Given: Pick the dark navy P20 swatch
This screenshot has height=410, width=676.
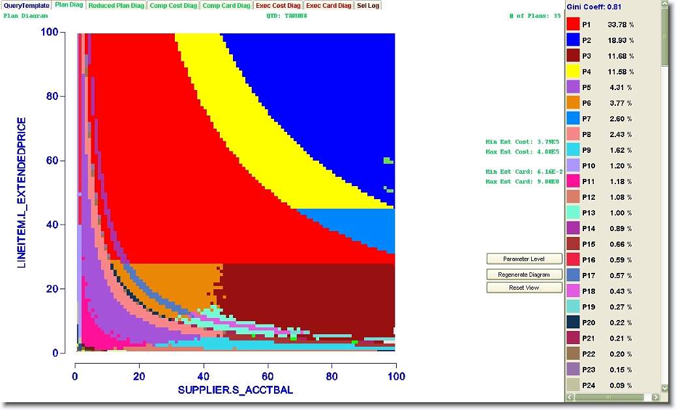Looking at the screenshot, I should click(573, 323).
